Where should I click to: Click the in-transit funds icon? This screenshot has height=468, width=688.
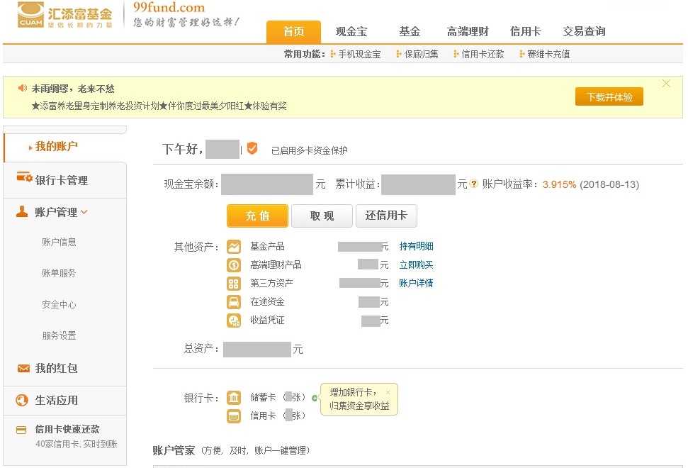tap(234, 302)
